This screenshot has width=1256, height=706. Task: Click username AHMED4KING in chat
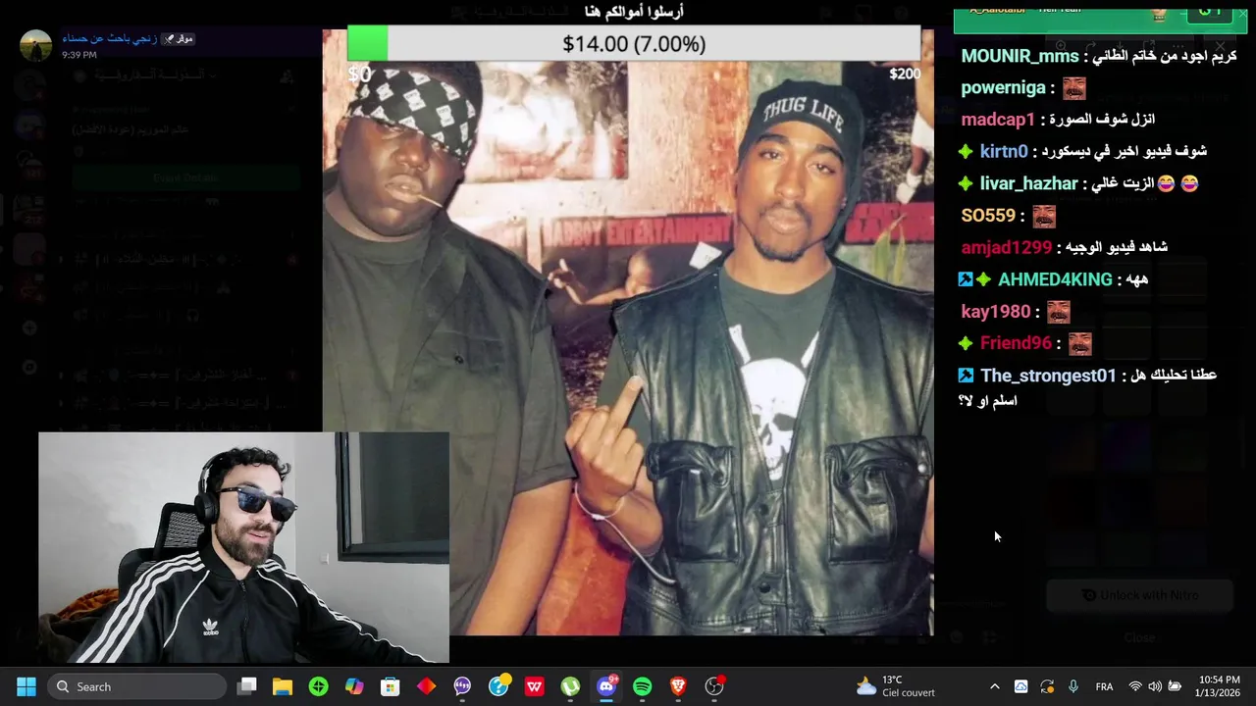[x=1055, y=279]
